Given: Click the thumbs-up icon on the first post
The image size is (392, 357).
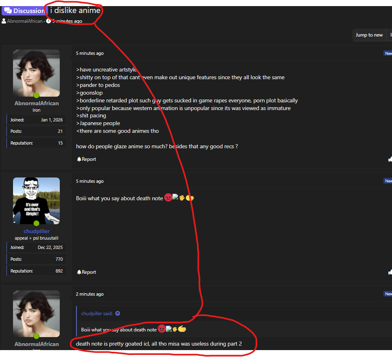Looking at the screenshot, I should pos(390,159).
